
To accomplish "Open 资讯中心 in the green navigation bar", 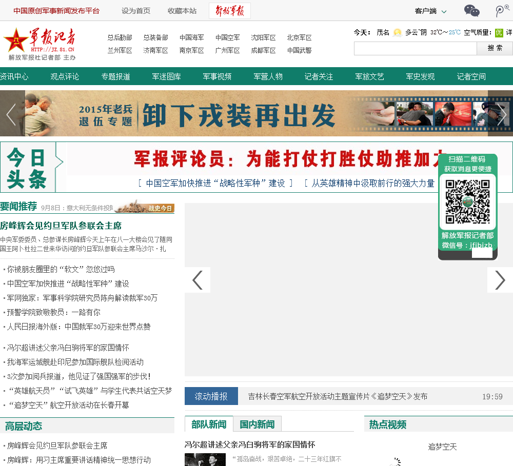I will 14,76.
